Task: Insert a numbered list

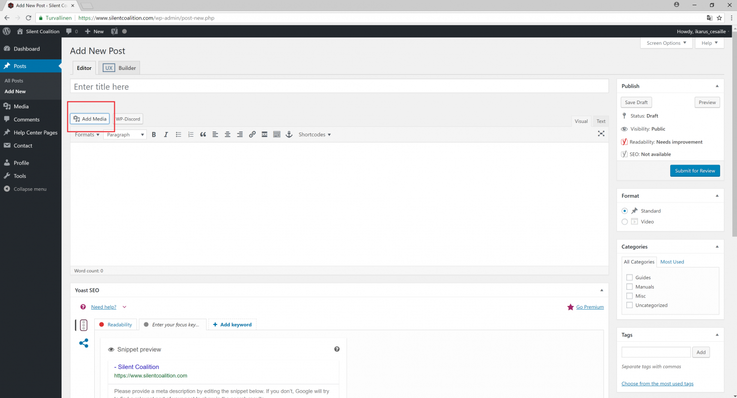Action: 191,135
